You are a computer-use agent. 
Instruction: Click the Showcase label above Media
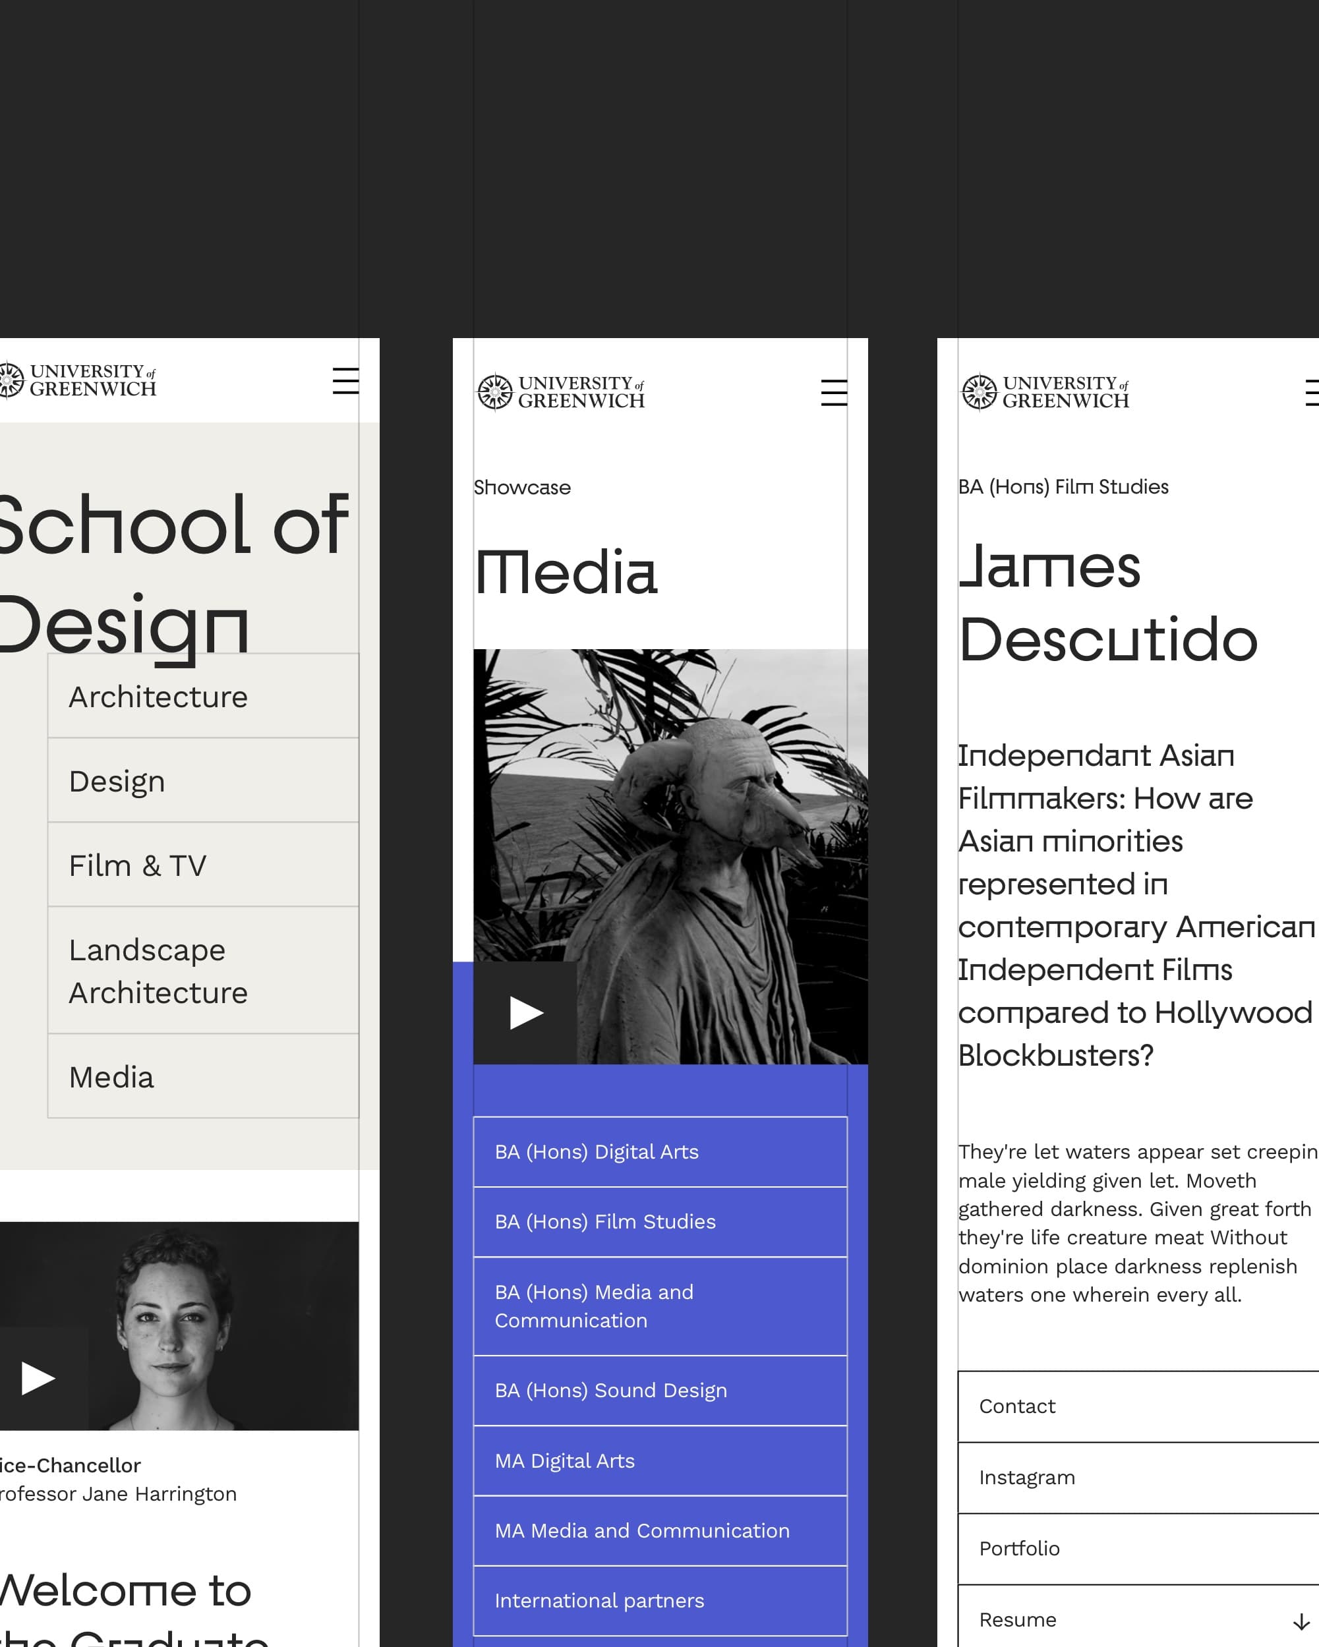pos(523,486)
